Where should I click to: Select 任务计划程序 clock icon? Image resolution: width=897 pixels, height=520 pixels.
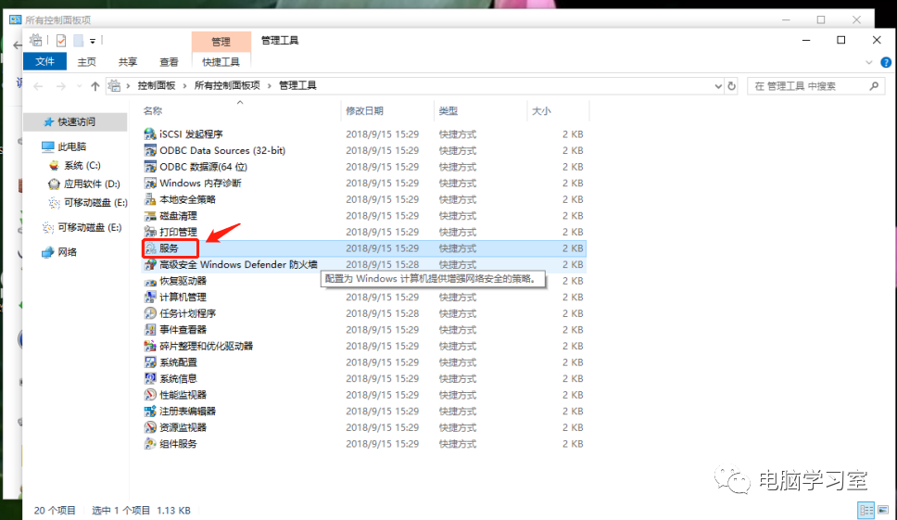click(150, 313)
